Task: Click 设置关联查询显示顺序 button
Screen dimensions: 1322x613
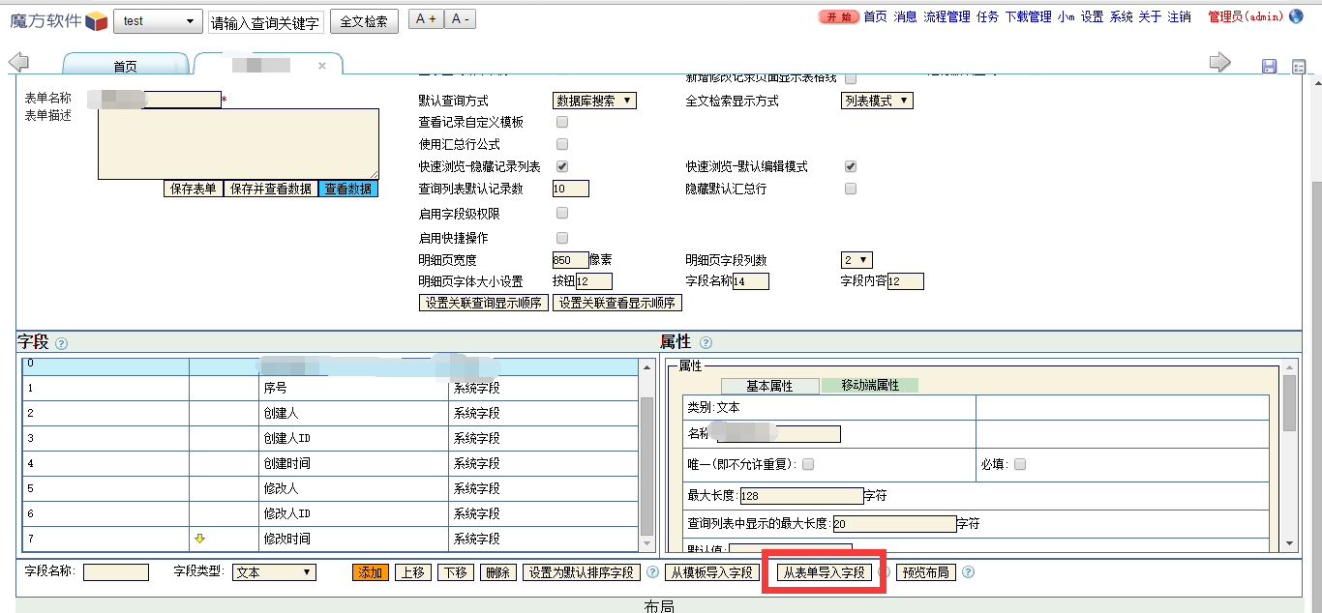Action: tap(483, 303)
